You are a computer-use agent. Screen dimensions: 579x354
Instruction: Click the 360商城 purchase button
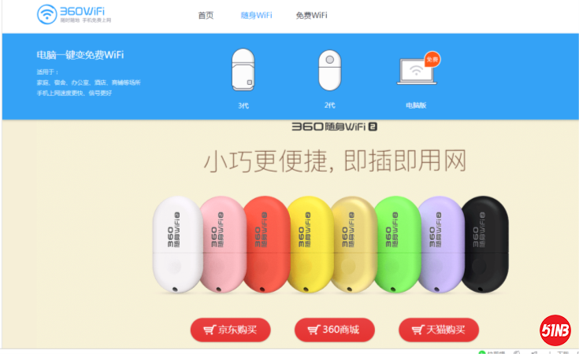pyautogui.click(x=335, y=330)
